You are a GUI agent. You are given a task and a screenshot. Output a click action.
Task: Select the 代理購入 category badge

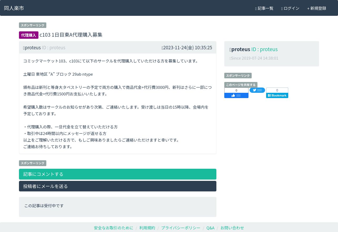[29, 35]
